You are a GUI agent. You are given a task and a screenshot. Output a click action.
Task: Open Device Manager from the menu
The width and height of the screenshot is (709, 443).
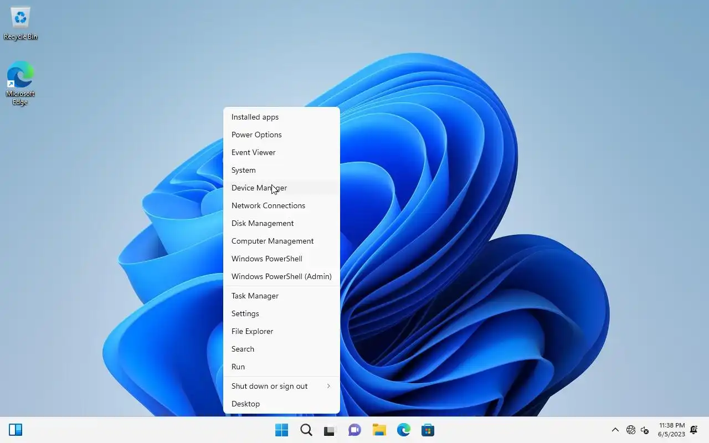click(x=281, y=188)
